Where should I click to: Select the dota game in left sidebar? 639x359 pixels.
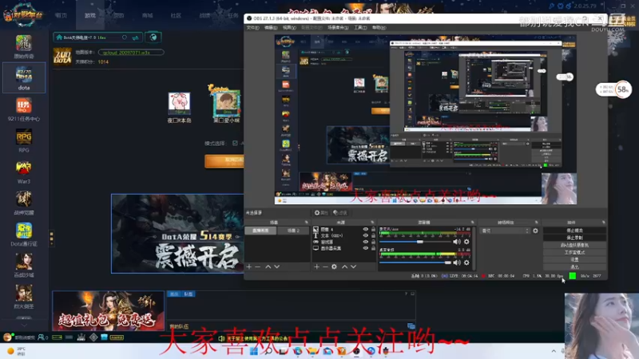[24, 77]
